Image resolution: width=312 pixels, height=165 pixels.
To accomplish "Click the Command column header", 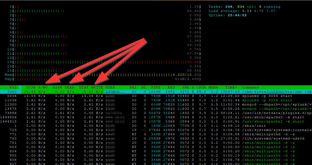I will point(250,87).
